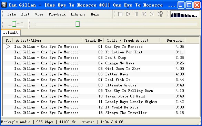The image size is (202, 126).
Task: Select track One Eye To Morocco
Action: point(124,46)
